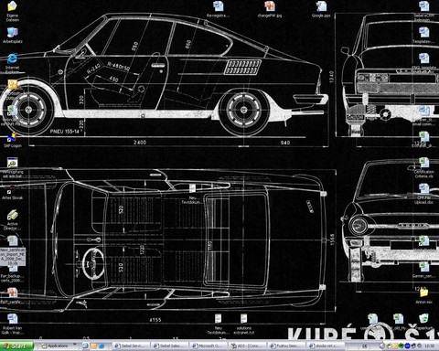
Task: Switch to Microsoft O... taskbar window
Action: pos(209,346)
